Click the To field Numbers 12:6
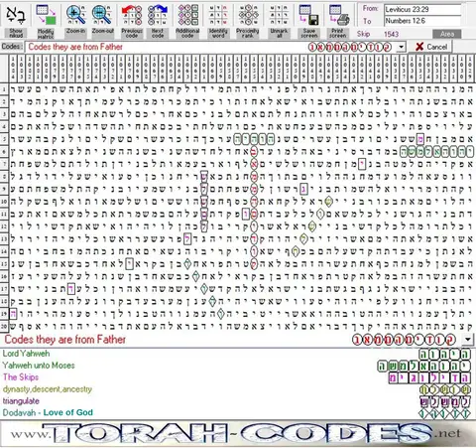 point(422,21)
